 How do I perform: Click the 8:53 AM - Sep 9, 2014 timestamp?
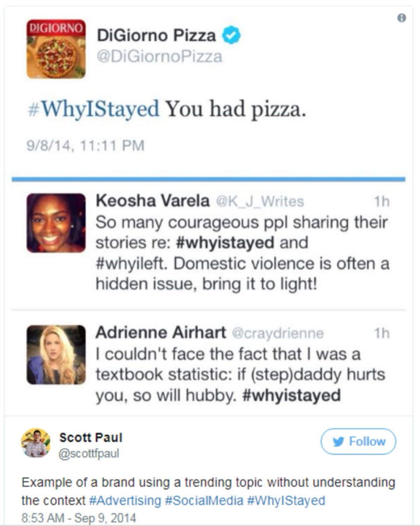tap(79, 518)
